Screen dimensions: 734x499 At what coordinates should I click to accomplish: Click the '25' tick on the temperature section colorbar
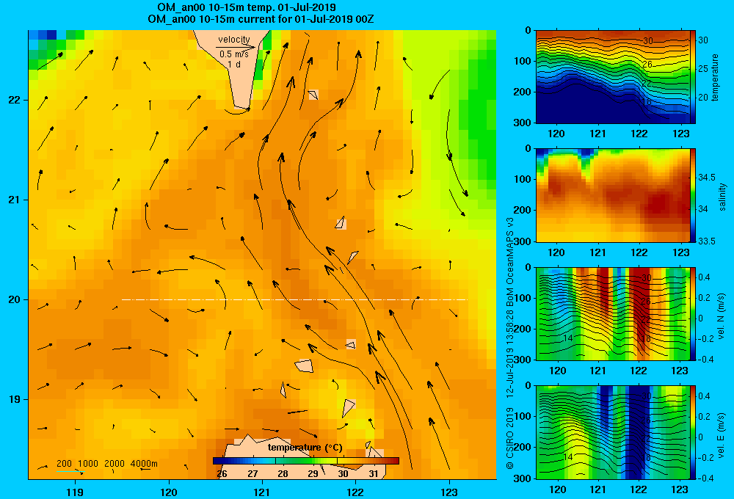point(703,69)
